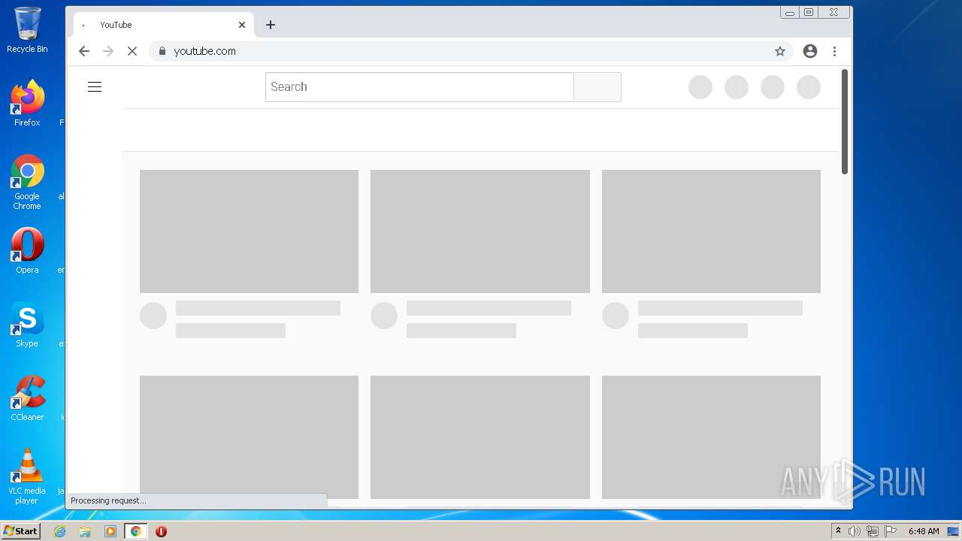Image resolution: width=962 pixels, height=541 pixels.
Task: Open the volume speaker tray icon
Action: click(855, 531)
